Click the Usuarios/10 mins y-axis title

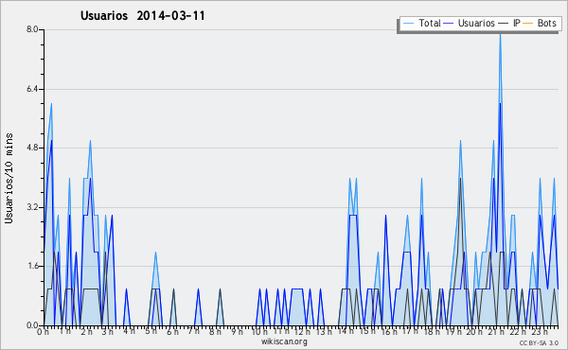(9, 179)
